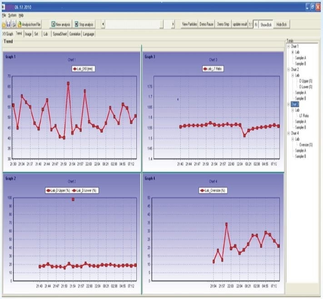Click the Lab_LT Ratio legend in Chart 3
Viewport: 323px width, 299px height.
pyautogui.click(x=213, y=69)
